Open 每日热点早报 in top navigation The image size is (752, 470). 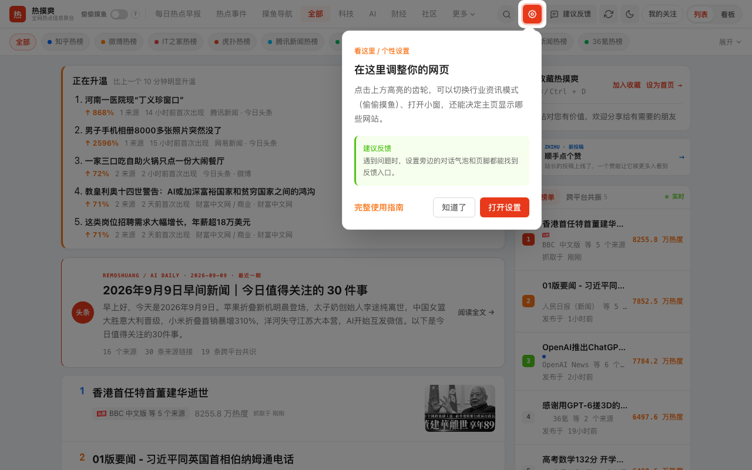point(178,14)
